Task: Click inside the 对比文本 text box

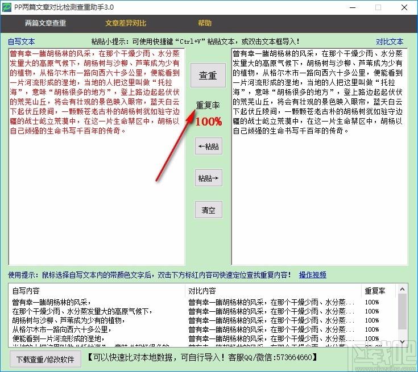Action: (320, 157)
